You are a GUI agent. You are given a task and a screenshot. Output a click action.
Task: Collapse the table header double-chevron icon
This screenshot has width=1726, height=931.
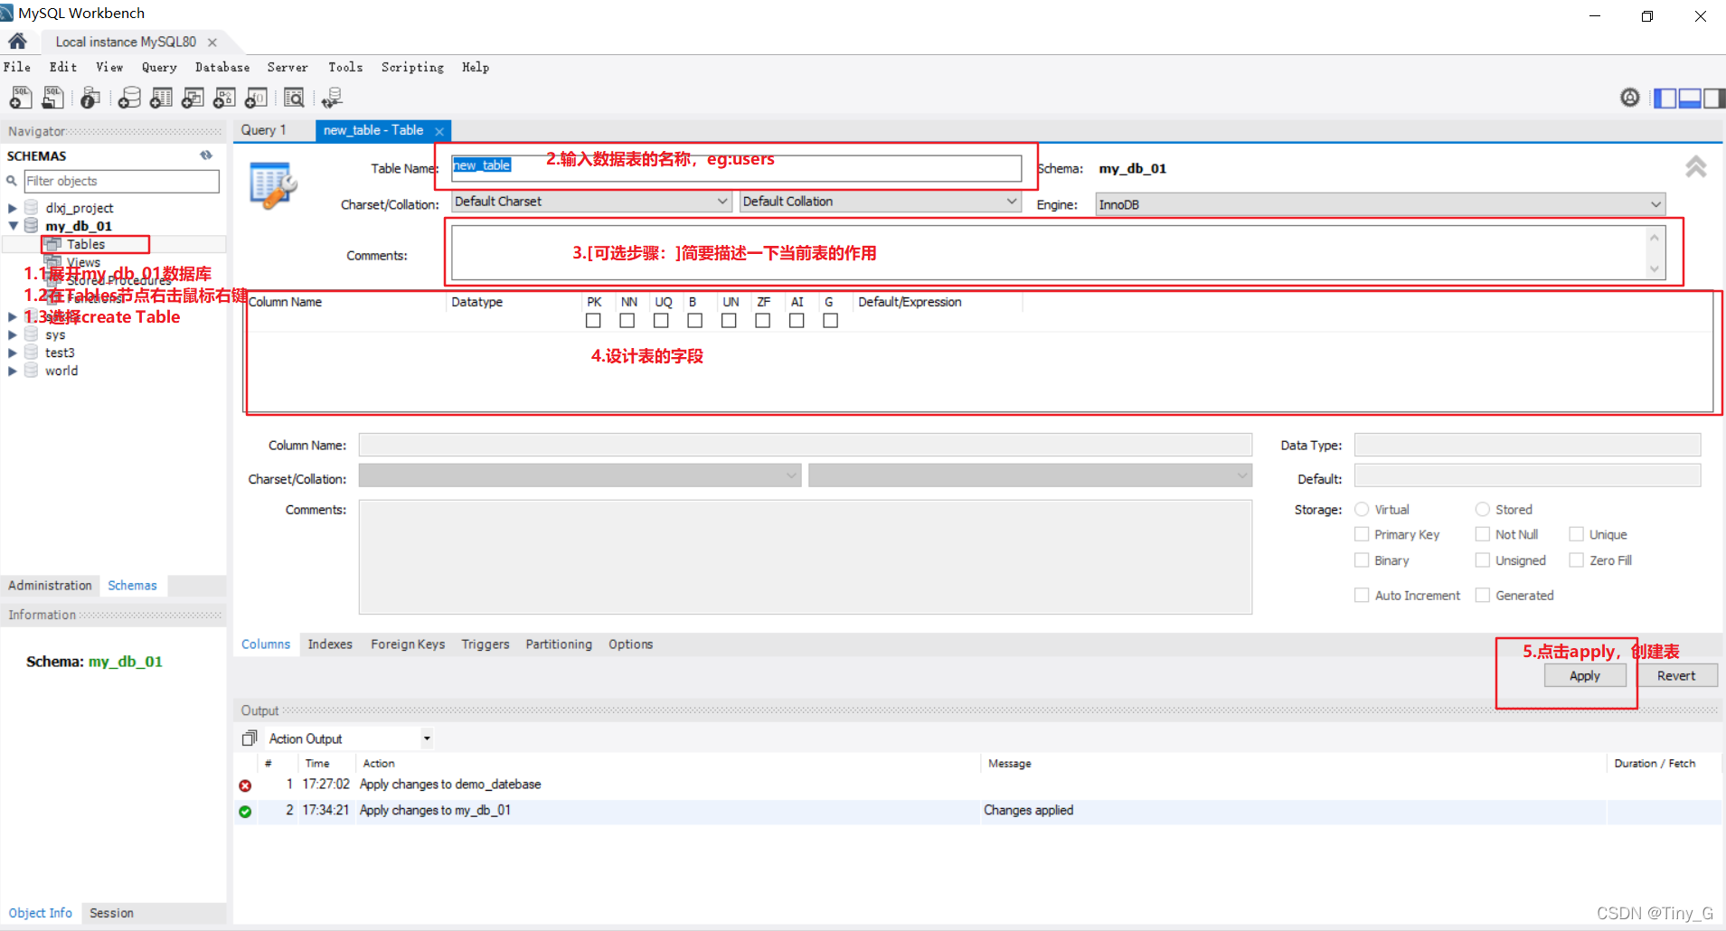(1695, 166)
